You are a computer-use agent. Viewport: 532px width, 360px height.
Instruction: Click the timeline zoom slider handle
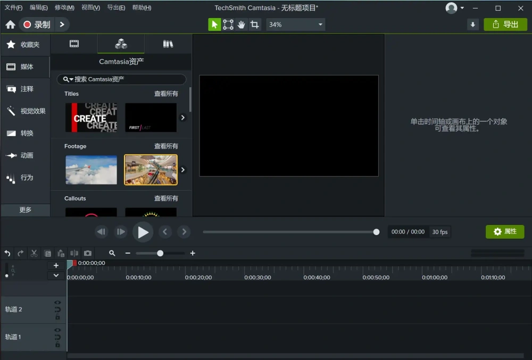[160, 253]
